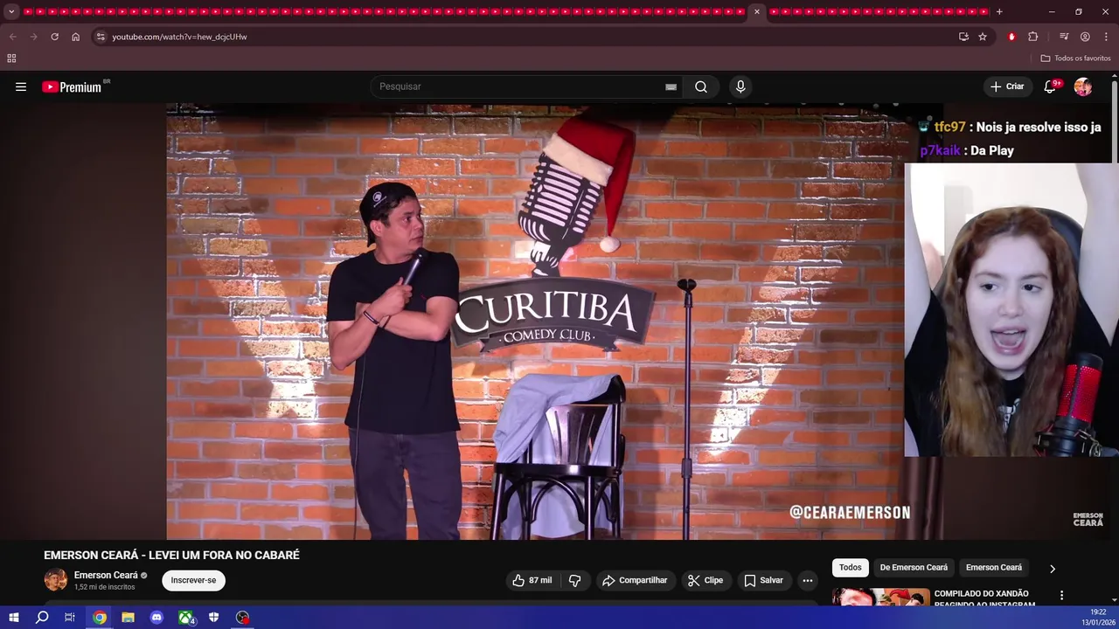Viewport: 1119px width, 629px height.
Task: Select the Todos filter chip
Action: [x=850, y=568]
